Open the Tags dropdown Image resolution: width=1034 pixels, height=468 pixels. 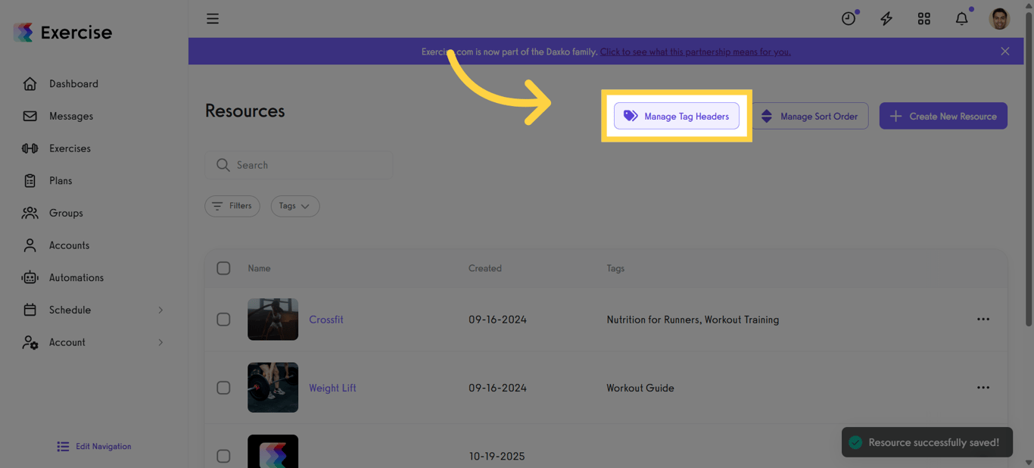[294, 206]
